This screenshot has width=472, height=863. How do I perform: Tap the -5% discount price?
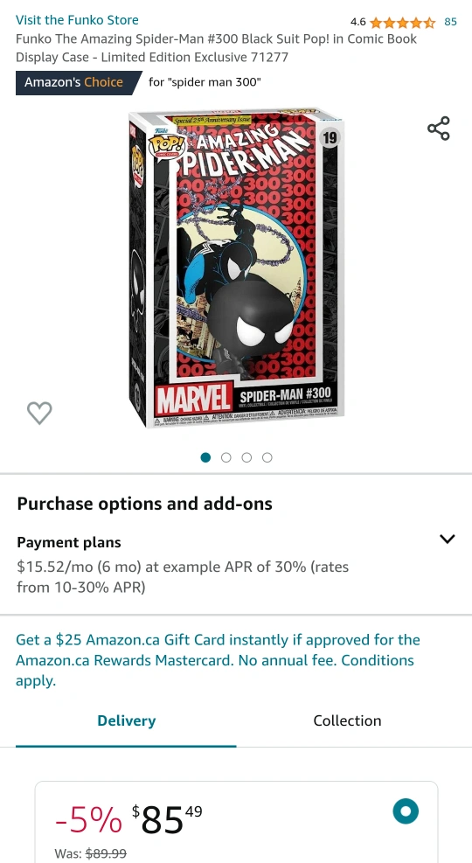88,821
